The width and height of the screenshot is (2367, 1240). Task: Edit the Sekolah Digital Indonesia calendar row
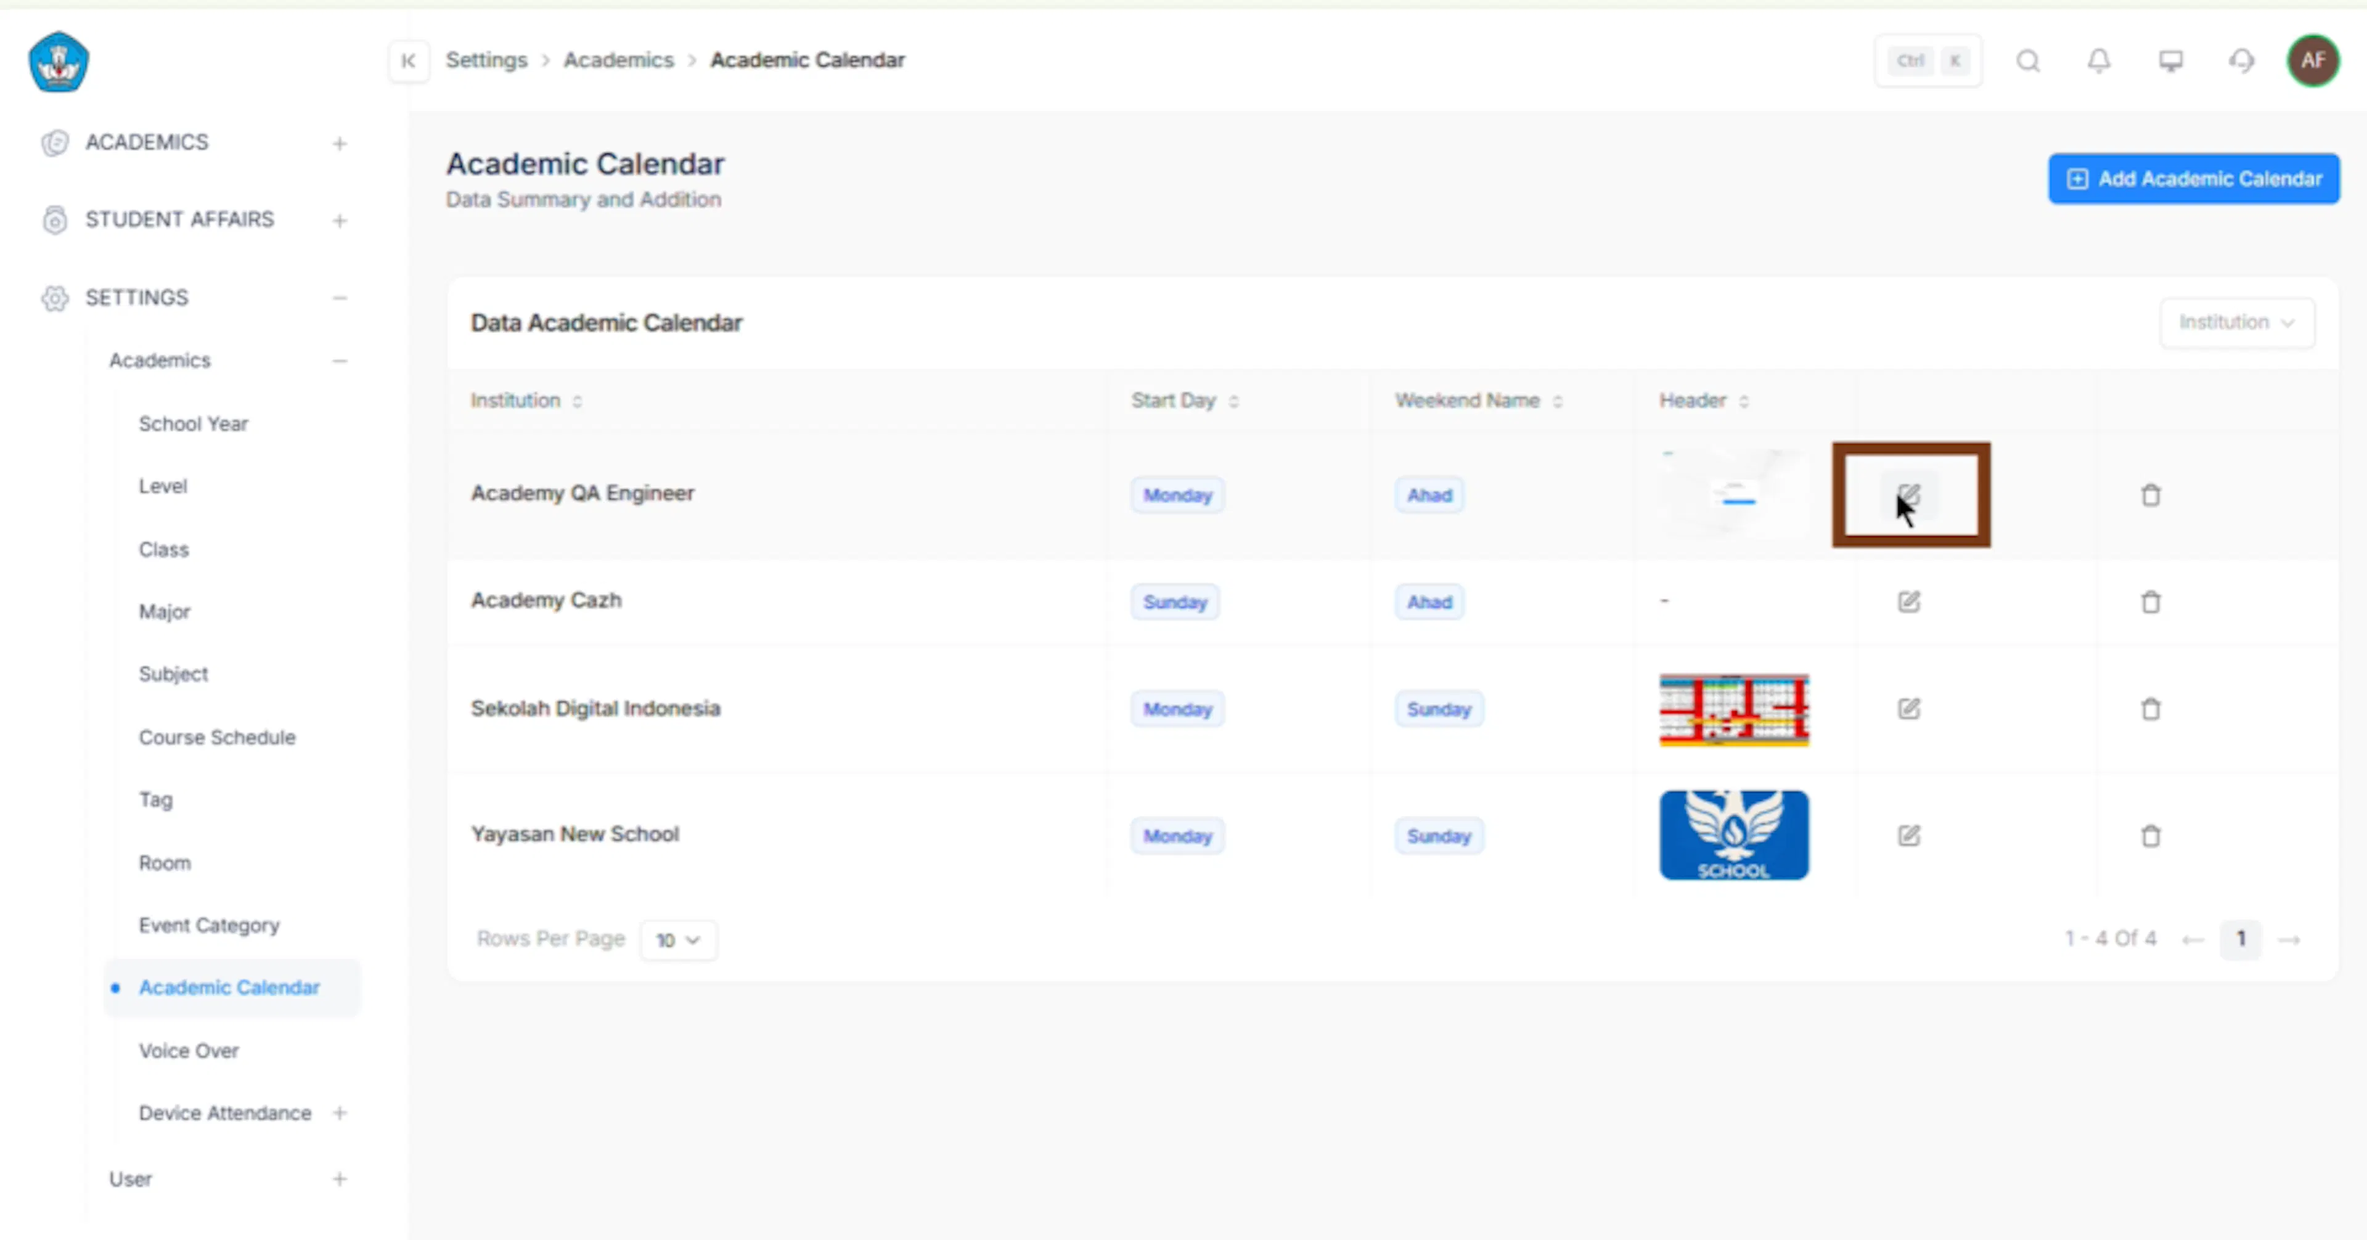click(1908, 708)
